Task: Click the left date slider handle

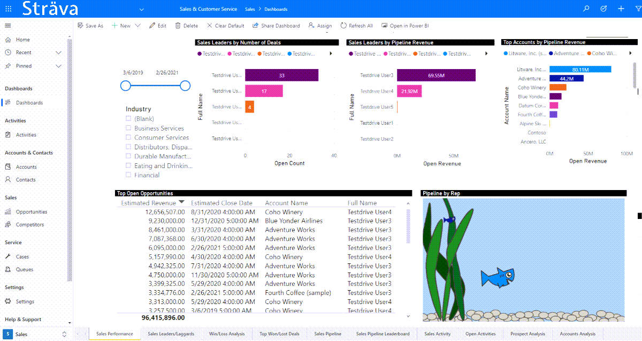Action: pyautogui.click(x=126, y=86)
